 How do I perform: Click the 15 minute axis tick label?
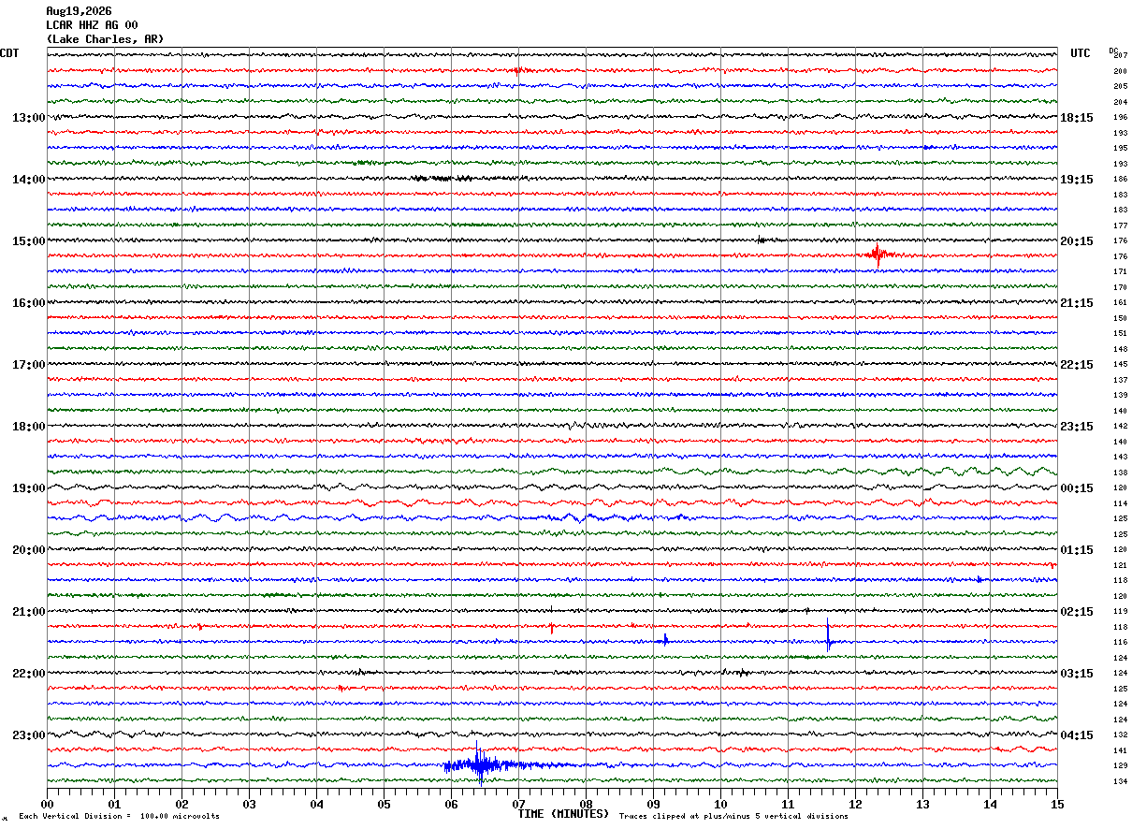(x=1056, y=803)
